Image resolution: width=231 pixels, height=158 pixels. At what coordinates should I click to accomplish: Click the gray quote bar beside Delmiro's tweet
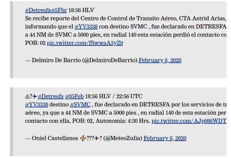pyautogui.click(x=12, y=40)
